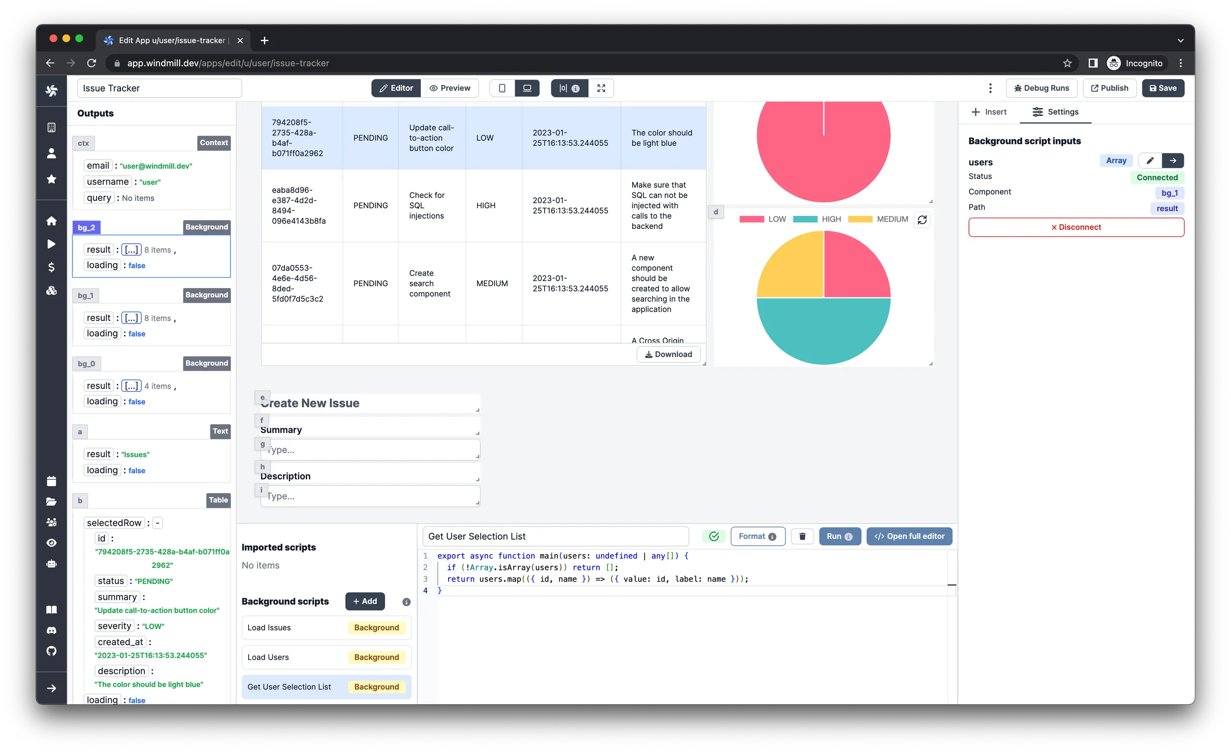Click the Open full editor icon button
The width and height of the screenshot is (1231, 752).
click(x=909, y=536)
